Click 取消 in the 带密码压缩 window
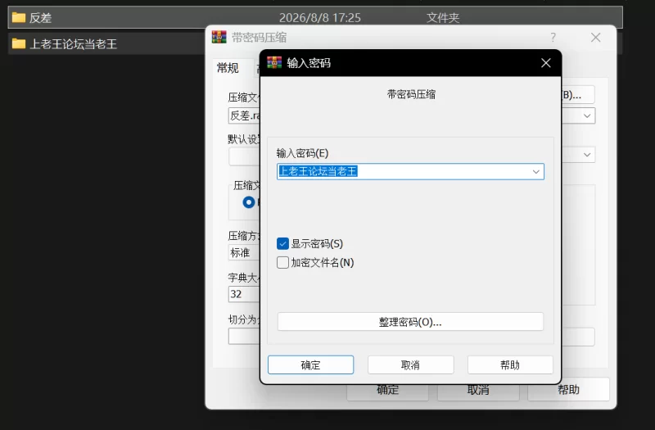This screenshot has width=655, height=430. pyautogui.click(x=478, y=390)
